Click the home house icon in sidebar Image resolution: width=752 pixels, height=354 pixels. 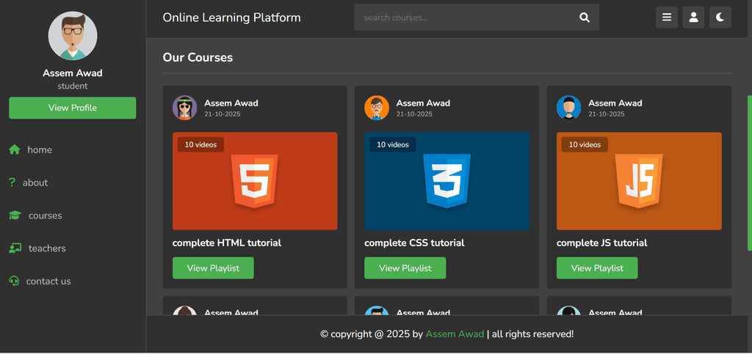15,150
